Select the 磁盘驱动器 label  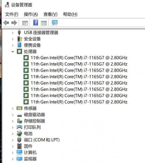(x=34, y=115)
